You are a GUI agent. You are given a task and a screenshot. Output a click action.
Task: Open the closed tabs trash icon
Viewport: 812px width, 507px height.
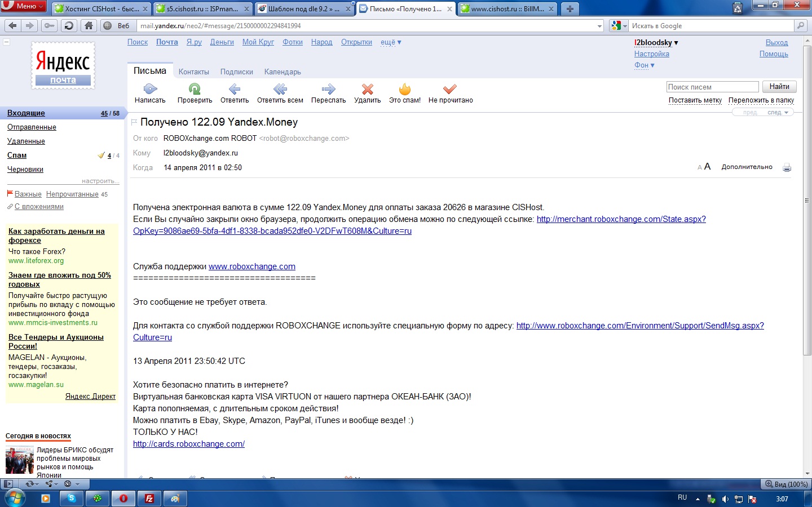[737, 8]
